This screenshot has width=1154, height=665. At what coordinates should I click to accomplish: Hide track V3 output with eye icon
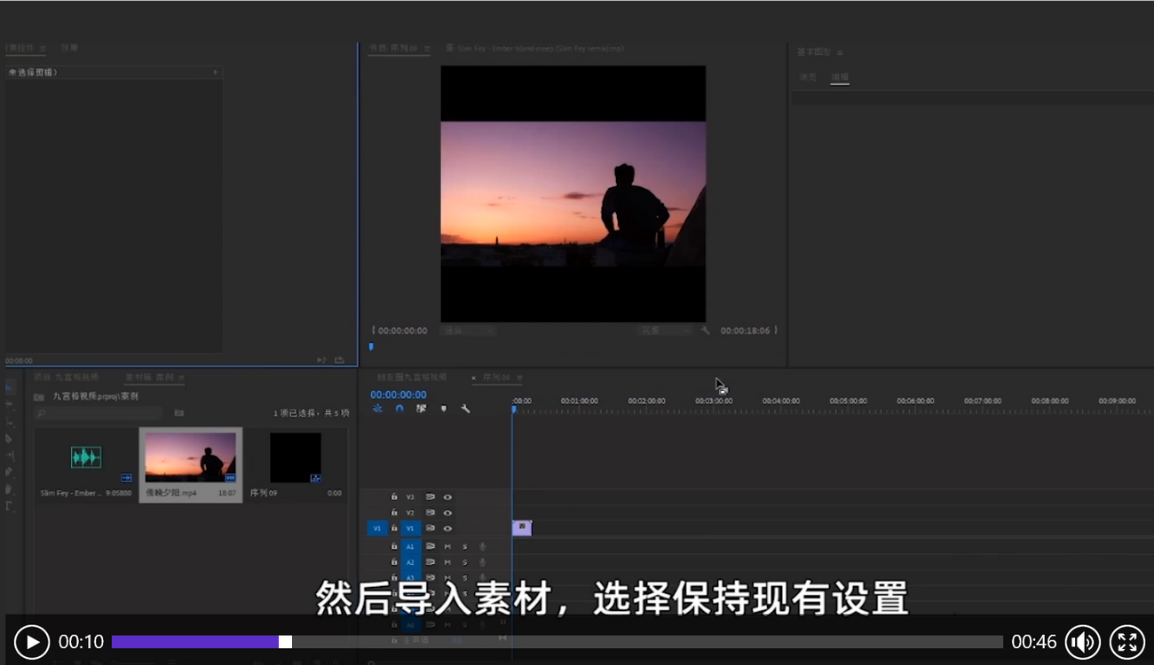447,497
